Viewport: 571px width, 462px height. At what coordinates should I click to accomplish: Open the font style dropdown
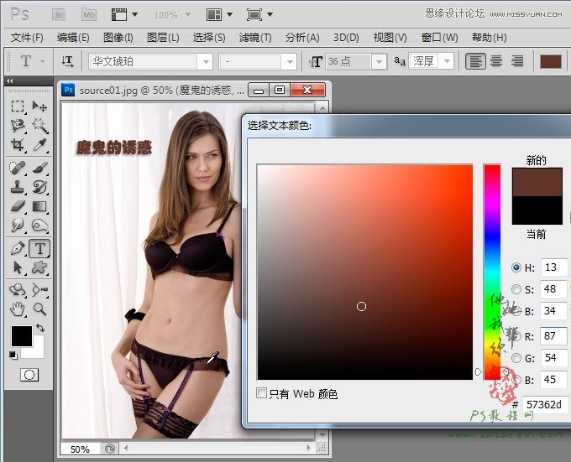tap(291, 61)
